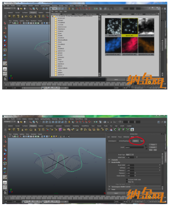Open the Dynamics shelf tab in lower screenshot
The image size is (188, 208).
click(67, 126)
